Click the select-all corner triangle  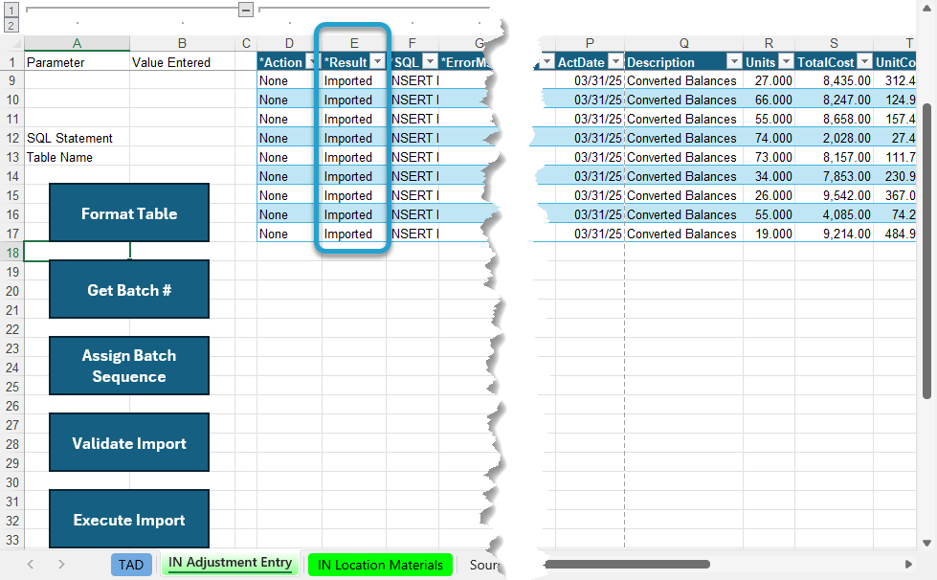coord(16,44)
